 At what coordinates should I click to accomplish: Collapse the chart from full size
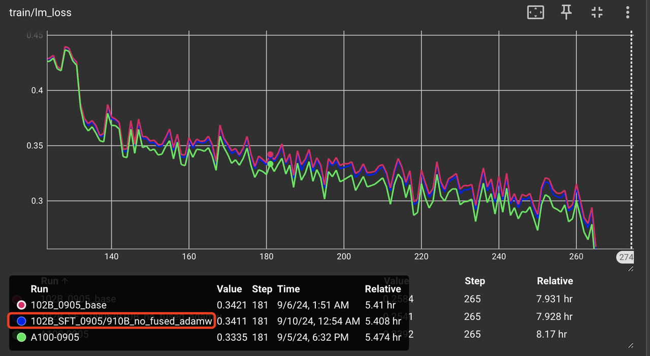coord(597,12)
